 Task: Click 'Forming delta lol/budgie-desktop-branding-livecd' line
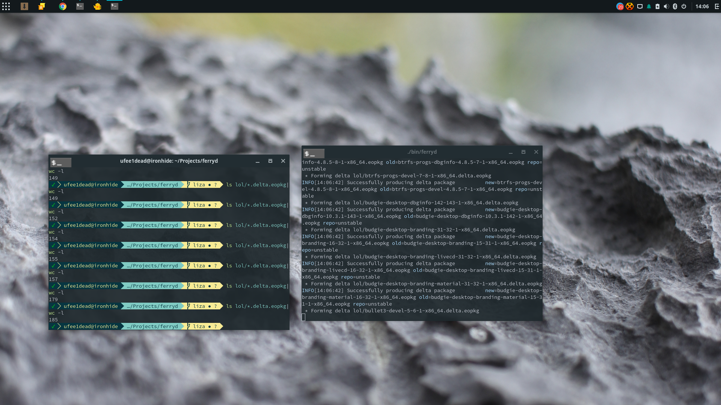pyautogui.click(x=420, y=257)
